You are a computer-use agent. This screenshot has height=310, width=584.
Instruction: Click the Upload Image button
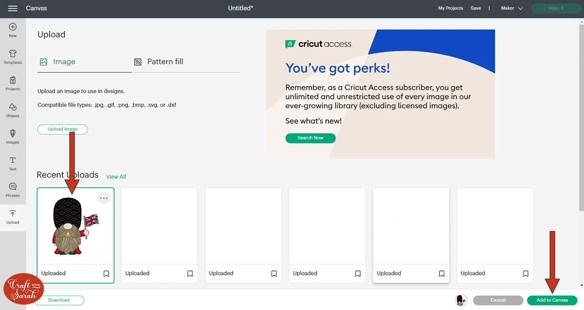pyautogui.click(x=62, y=129)
